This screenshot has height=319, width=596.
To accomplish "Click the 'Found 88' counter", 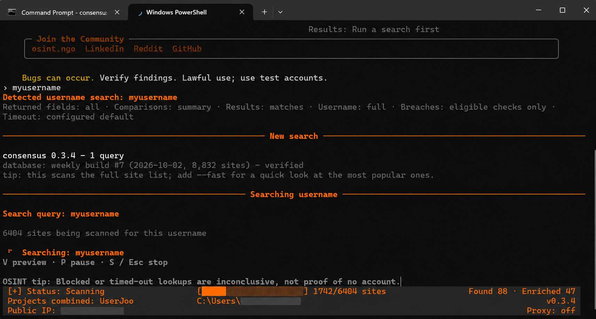I will [488, 291].
